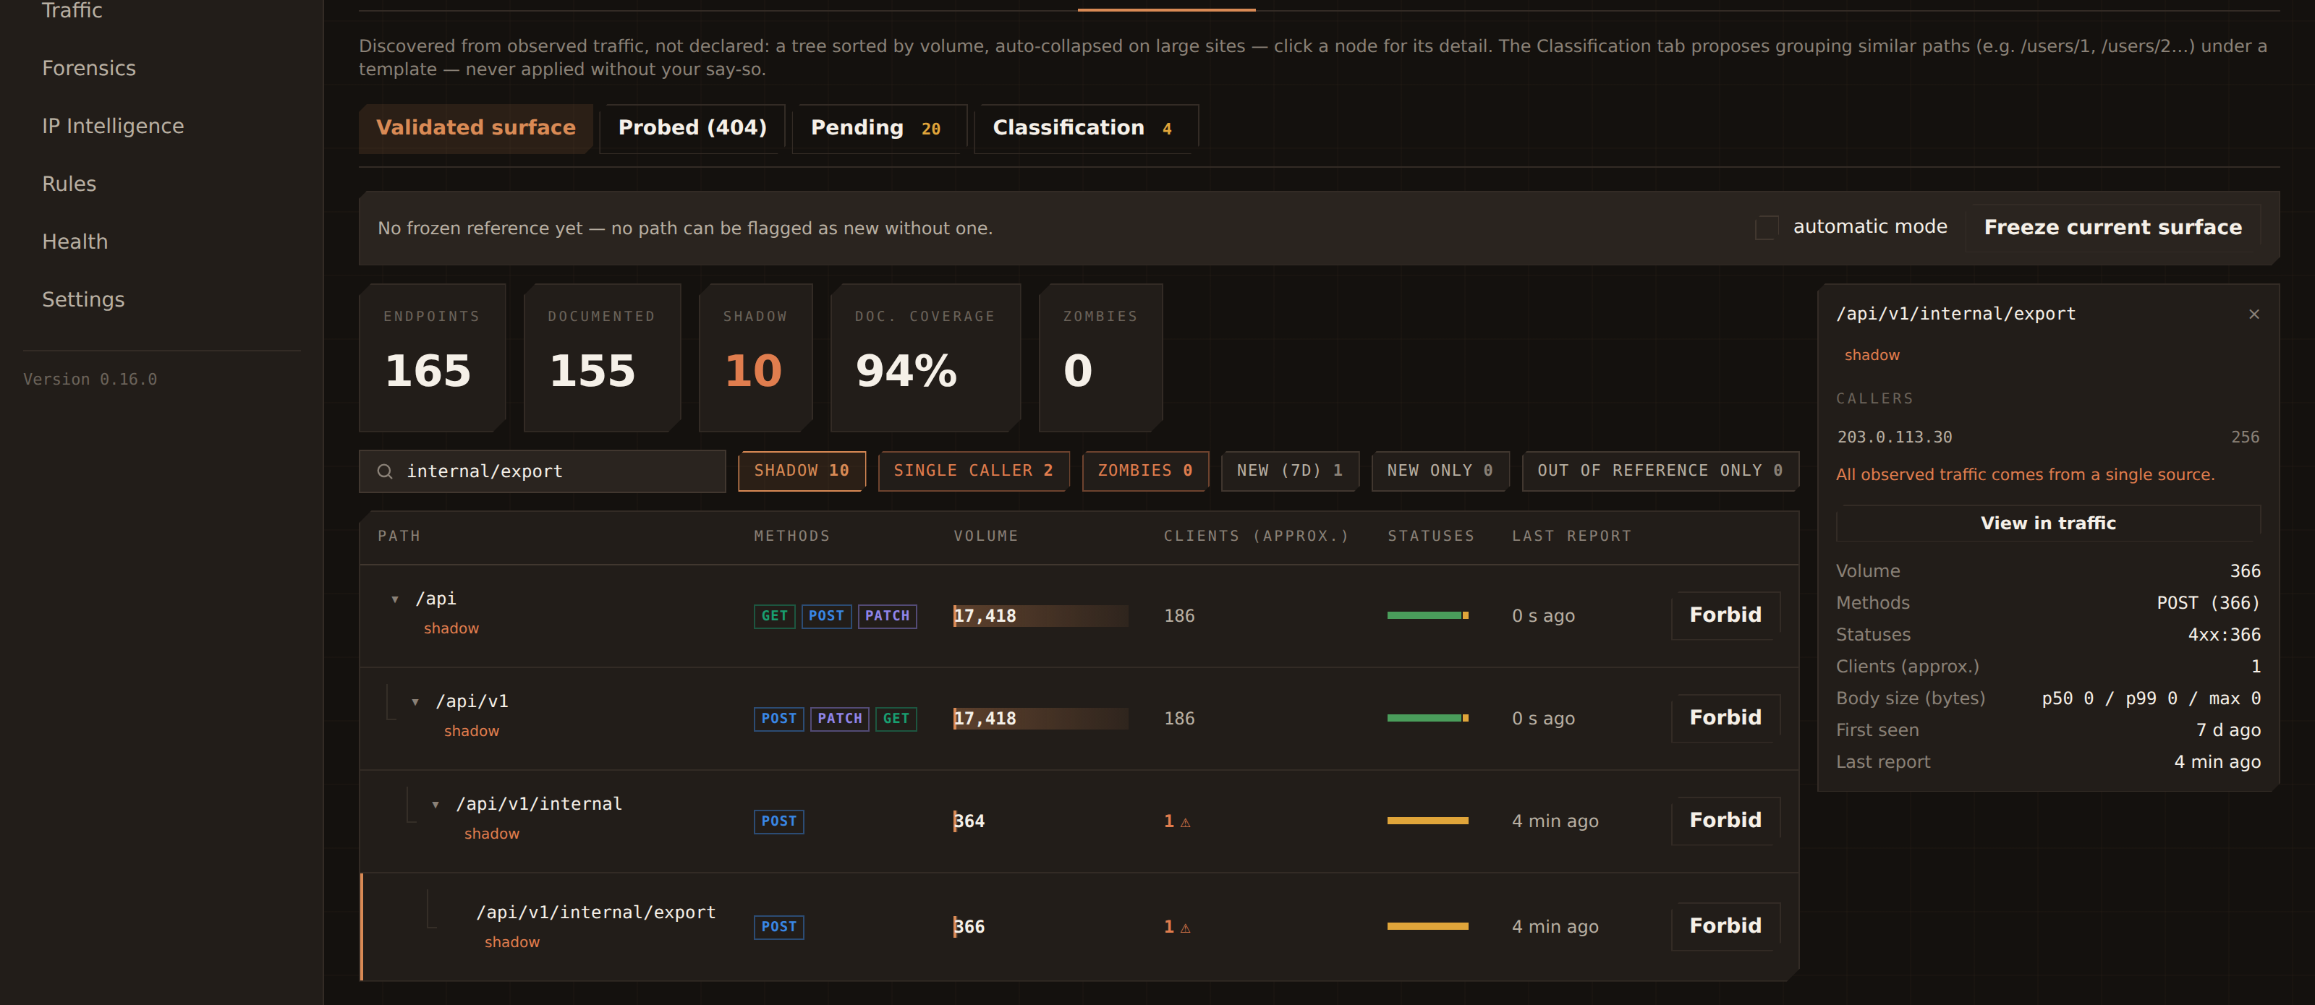Click the LAST REPORT column header
The image size is (2315, 1005).
coord(1572,536)
